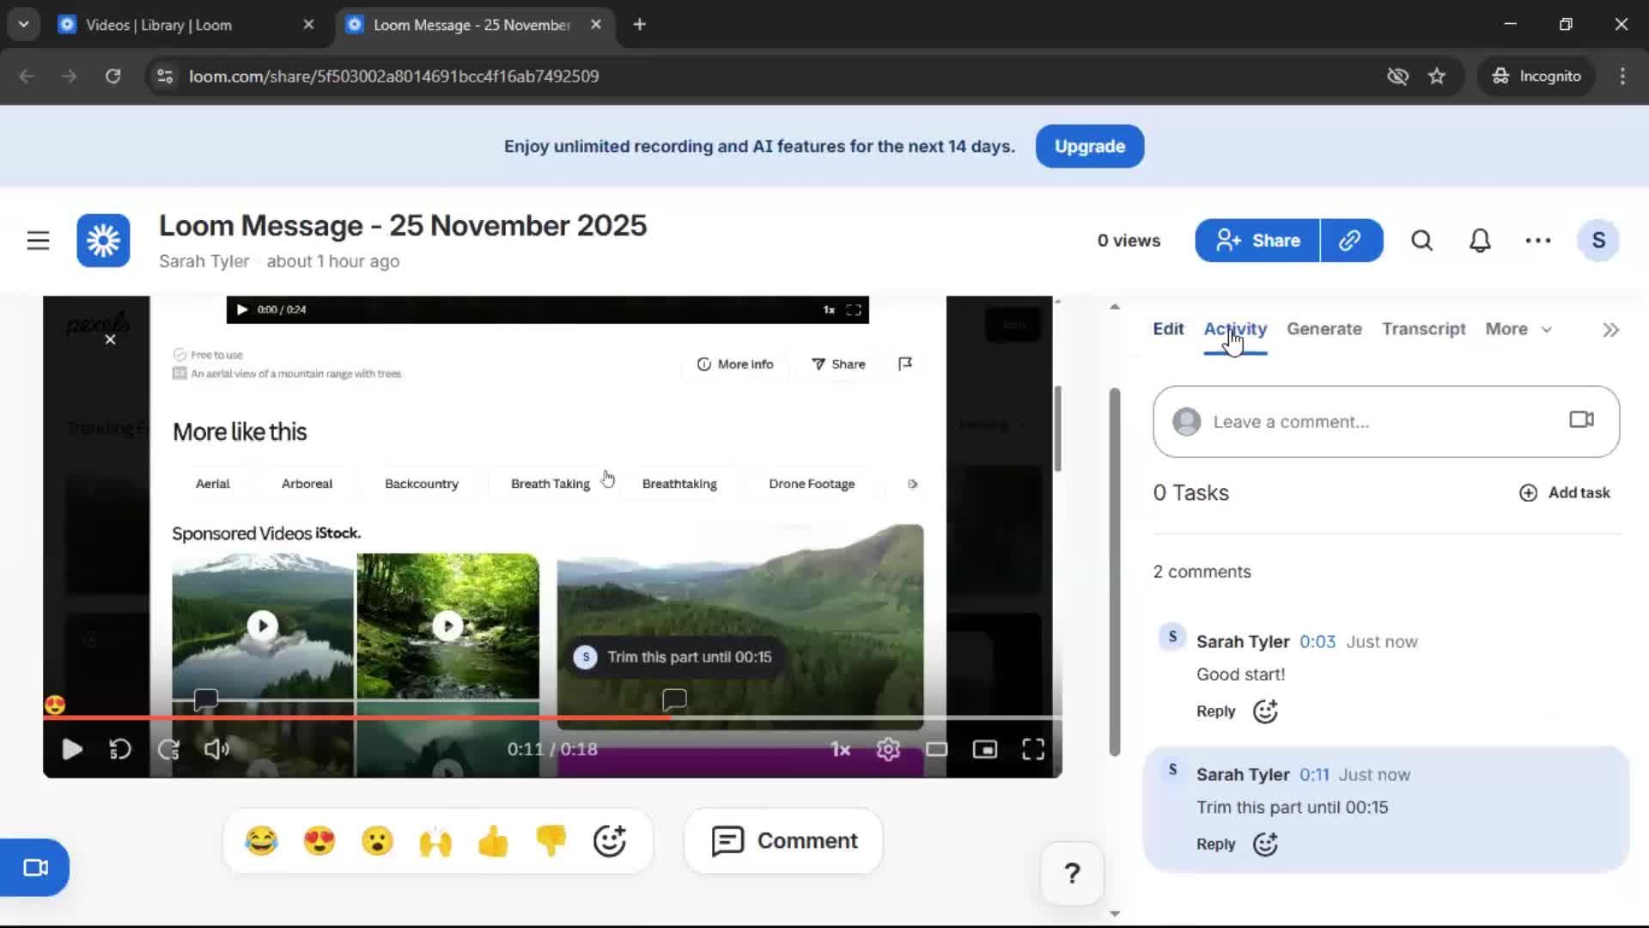Open the browser tab search dropdown
The image size is (1649, 928).
click(x=23, y=23)
